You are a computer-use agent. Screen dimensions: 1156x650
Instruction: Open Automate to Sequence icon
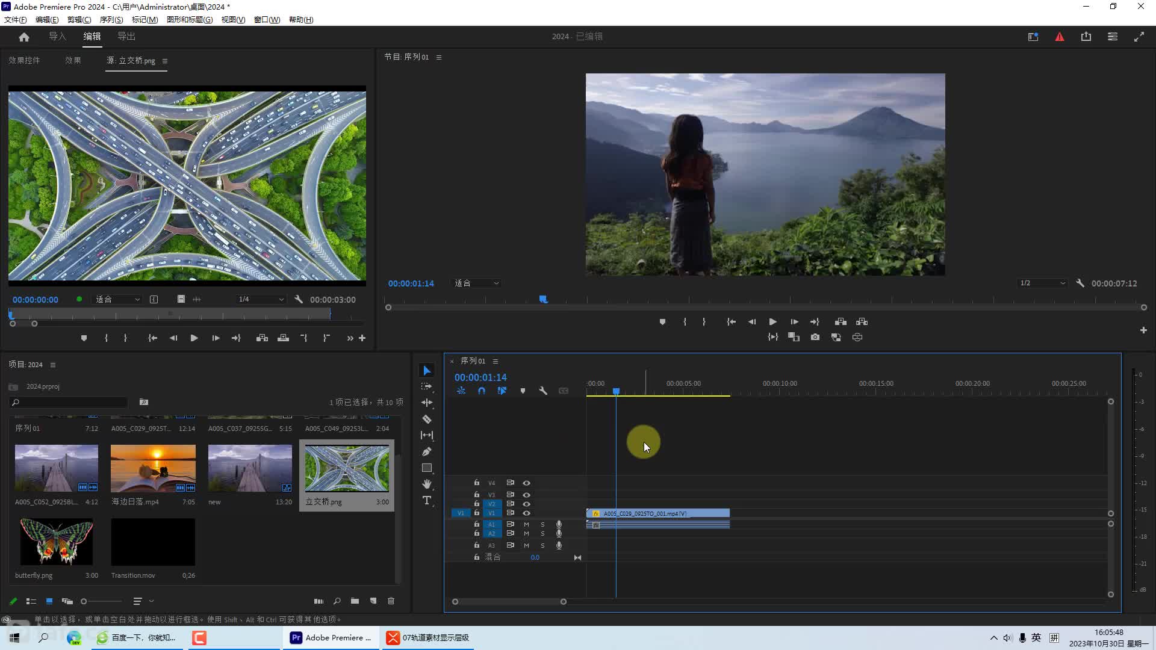pos(319,601)
